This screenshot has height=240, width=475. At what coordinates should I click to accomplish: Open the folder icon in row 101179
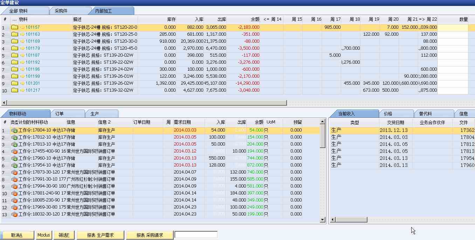pyautogui.click(x=14, y=48)
